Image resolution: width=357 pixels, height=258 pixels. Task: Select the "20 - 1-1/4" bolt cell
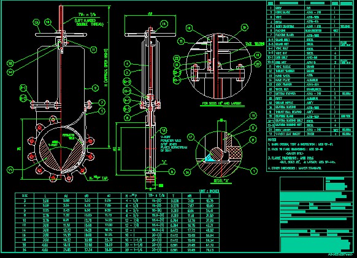coord(134,250)
